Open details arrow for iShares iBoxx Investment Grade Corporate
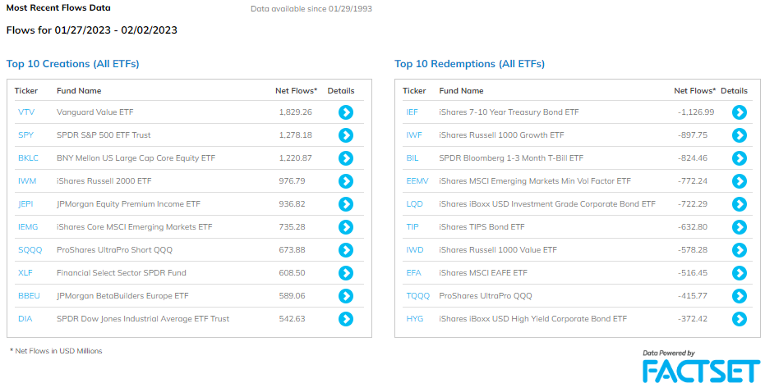The image size is (765, 392). tap(740, 204)
